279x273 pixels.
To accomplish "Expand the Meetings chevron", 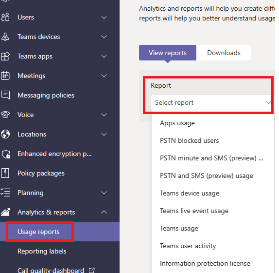I will tap(104, 76).
